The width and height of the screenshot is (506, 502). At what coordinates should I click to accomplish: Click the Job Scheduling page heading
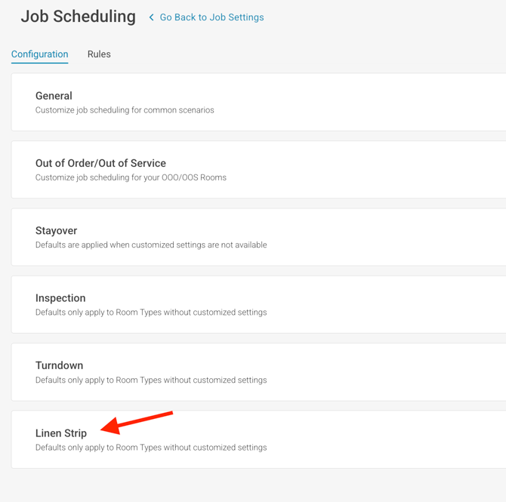[78, 17]
